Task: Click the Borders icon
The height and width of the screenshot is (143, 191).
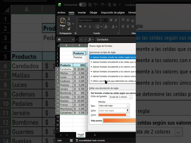Action: 98,27
